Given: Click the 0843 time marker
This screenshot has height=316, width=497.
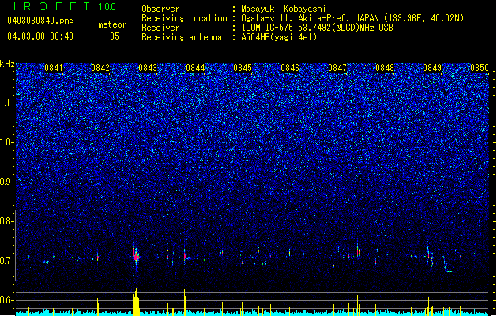Looking at the screenshot, I should 148,68.
